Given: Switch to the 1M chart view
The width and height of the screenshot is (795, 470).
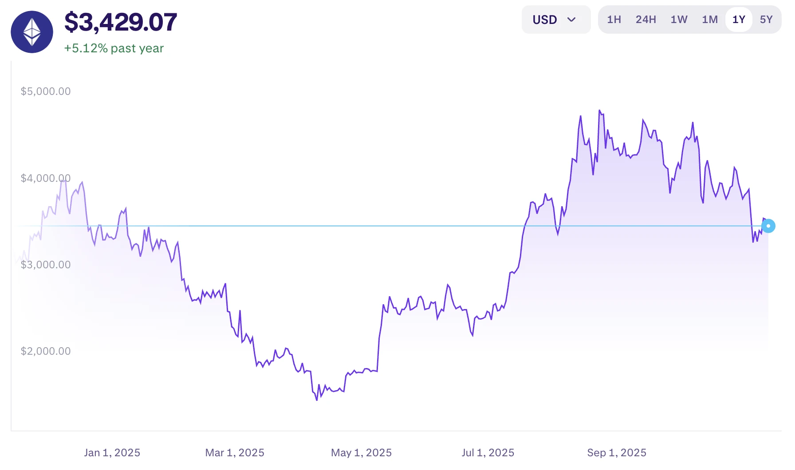Looking at the screenshot, I should pyautogui.click(x=709, y=20).
